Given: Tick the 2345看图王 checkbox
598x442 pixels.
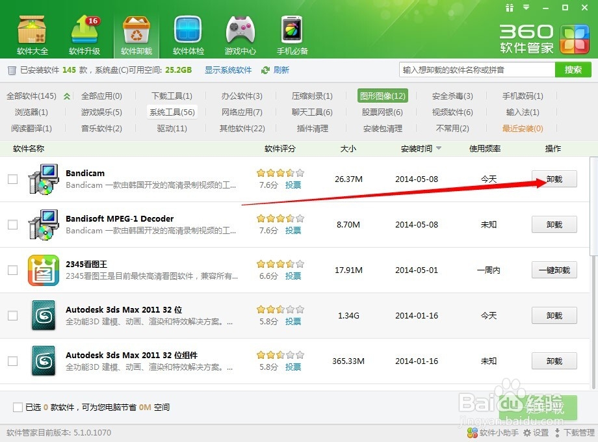Looking at the screenshot, I should 12,270.
